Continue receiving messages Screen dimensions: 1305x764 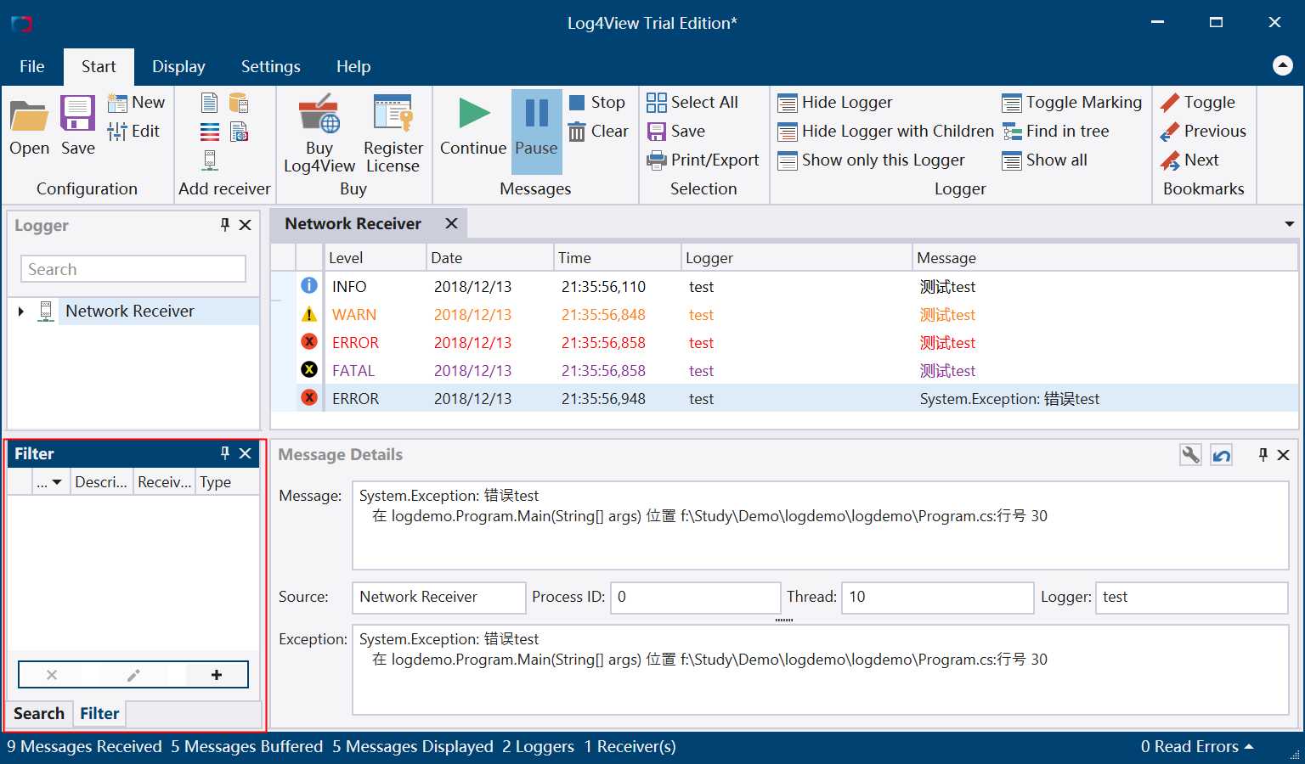click(x=473, y=126)
